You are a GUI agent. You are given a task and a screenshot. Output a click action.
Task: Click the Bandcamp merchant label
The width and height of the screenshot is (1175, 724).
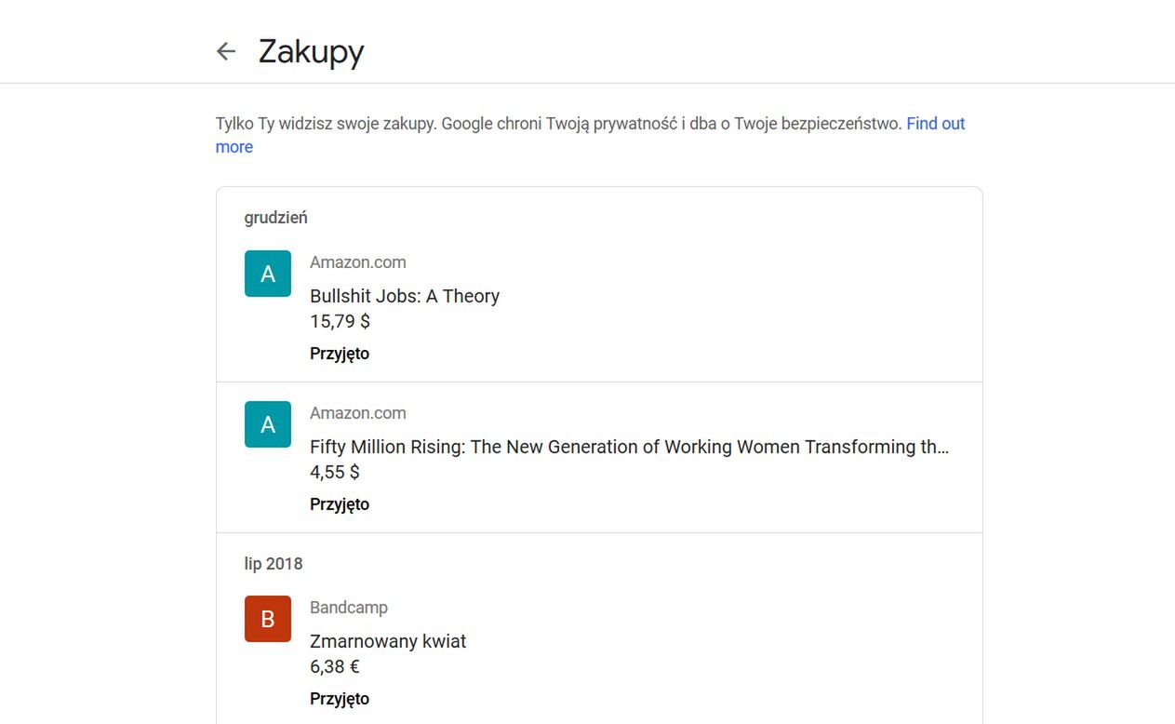click(349, 608)
